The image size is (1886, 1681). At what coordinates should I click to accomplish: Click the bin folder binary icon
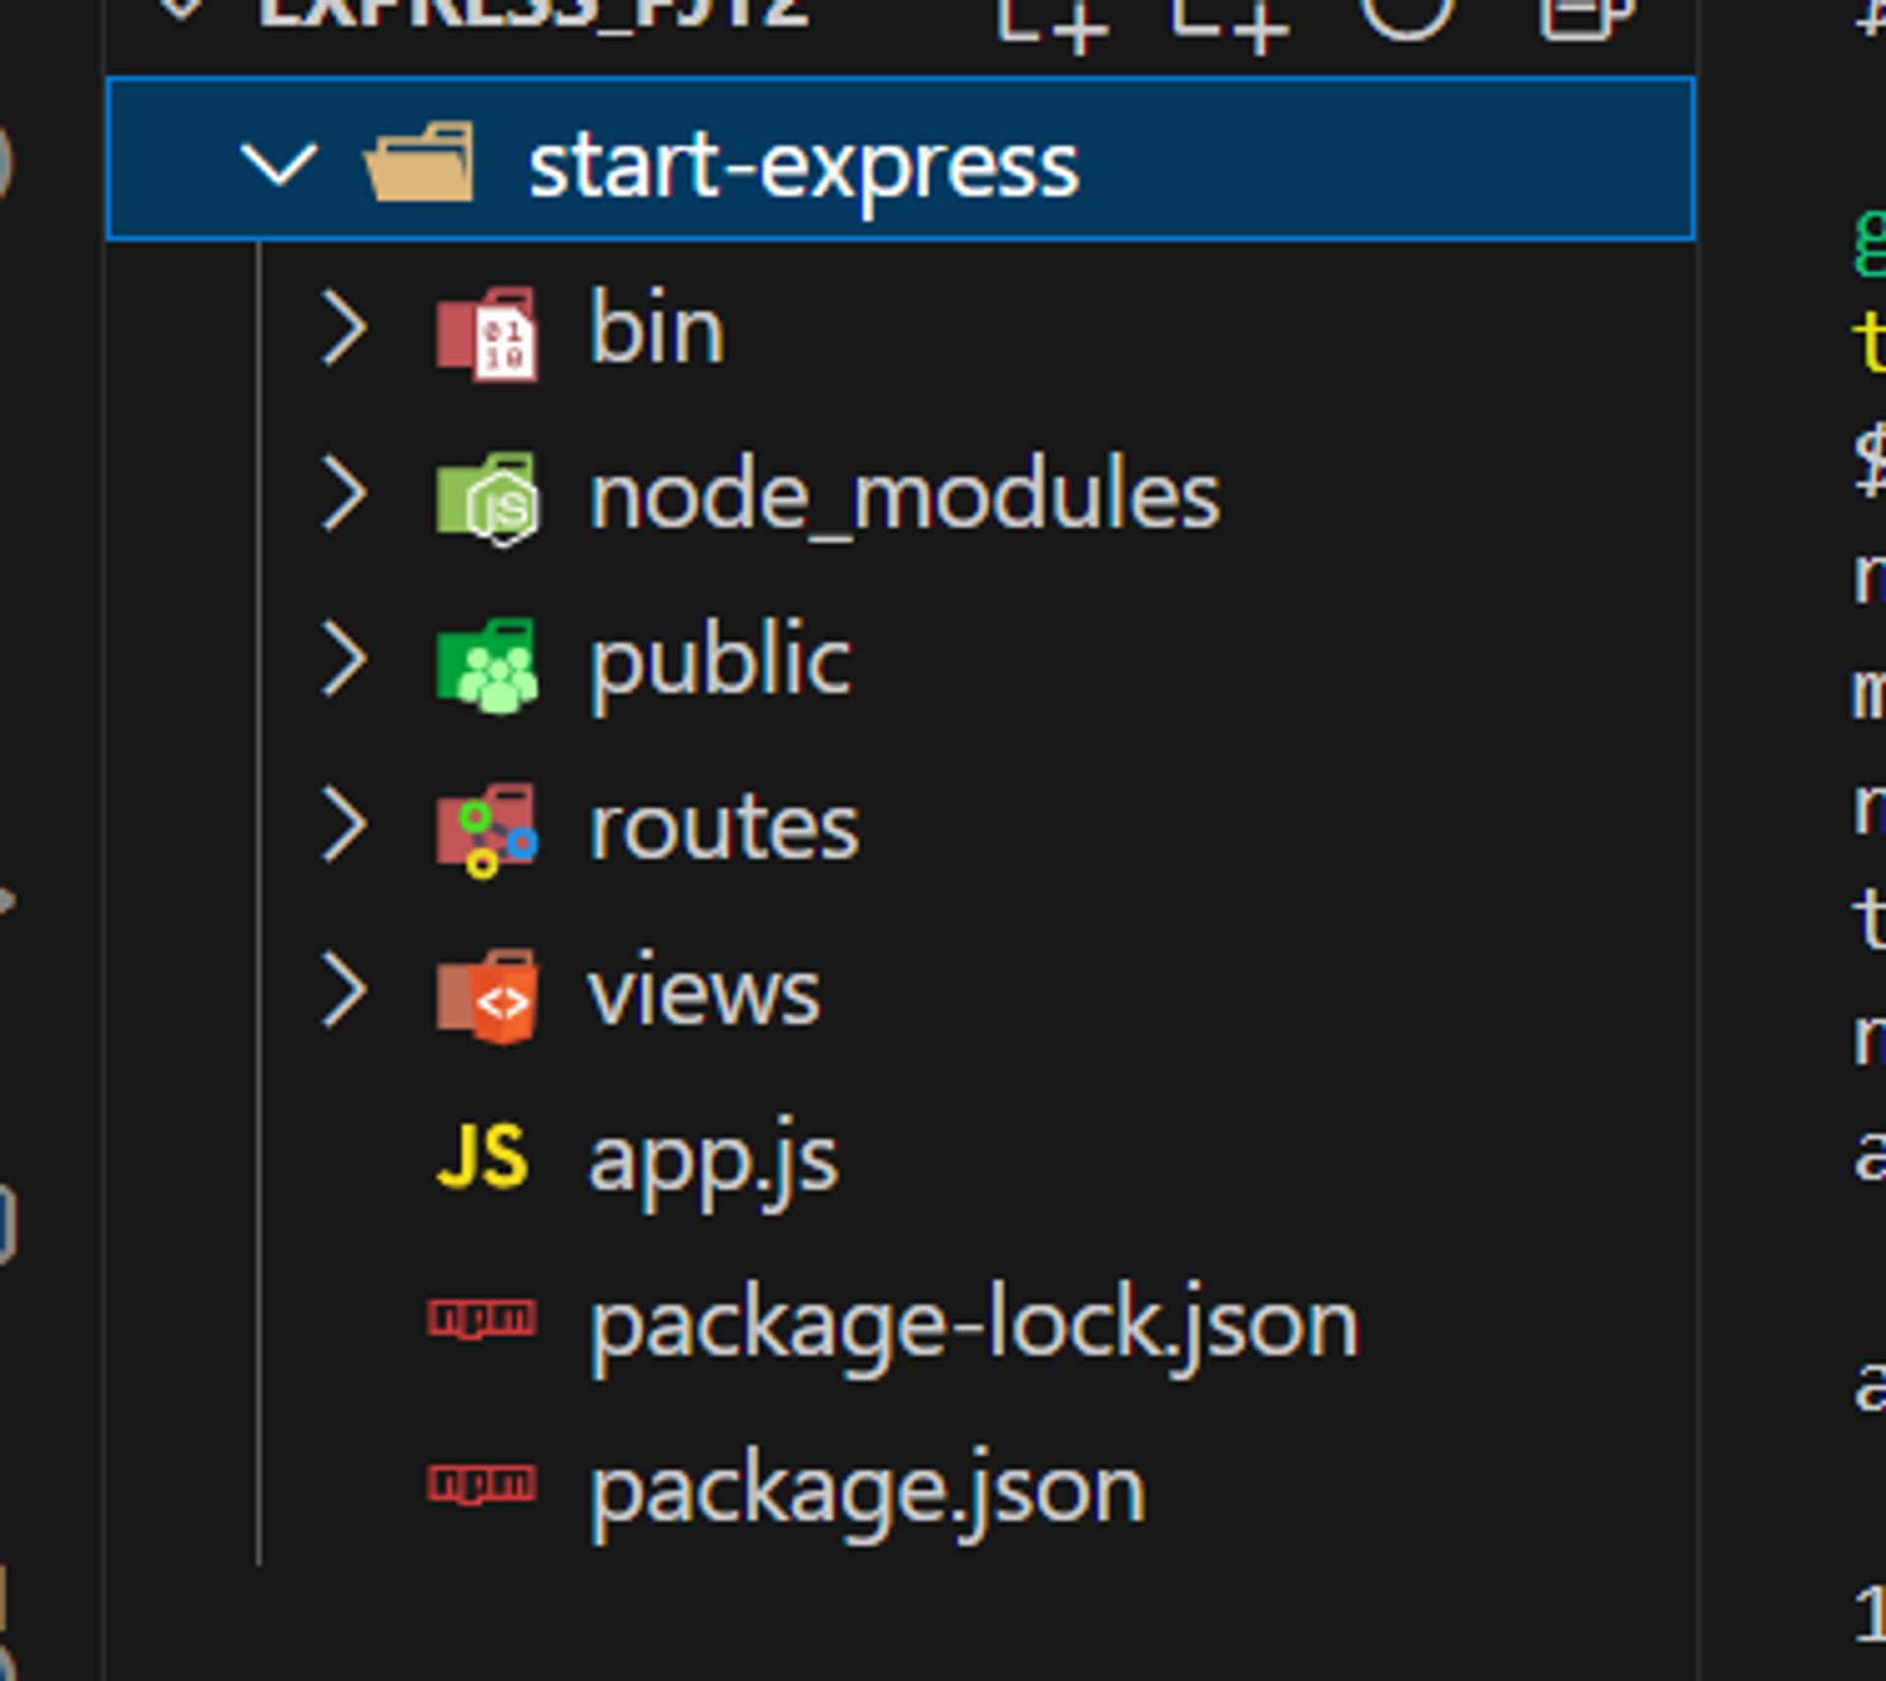pos(487,333)
